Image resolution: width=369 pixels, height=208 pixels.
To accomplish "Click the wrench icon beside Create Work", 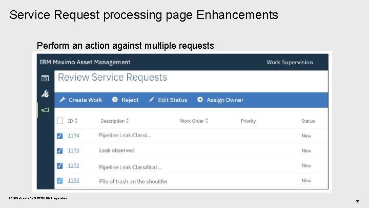I will tap(63, 100).
